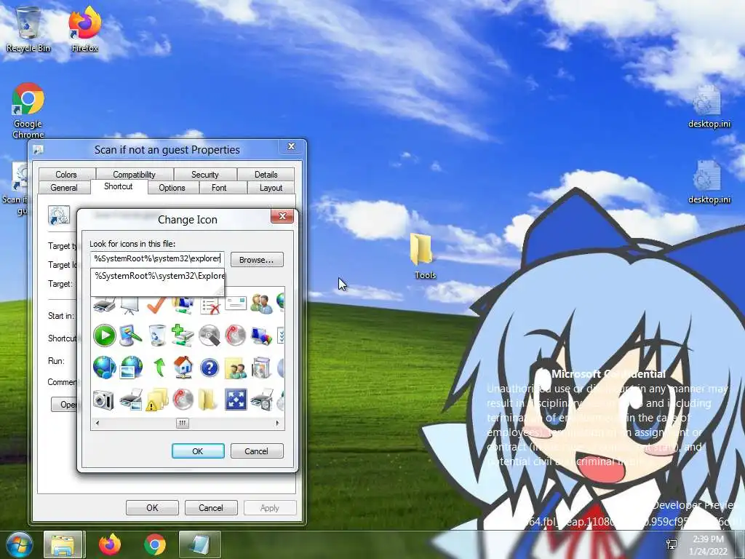
Task: Choose the %SystemRoot%\system32\Explore autocomplete suggestion
Action: [158, 276]
